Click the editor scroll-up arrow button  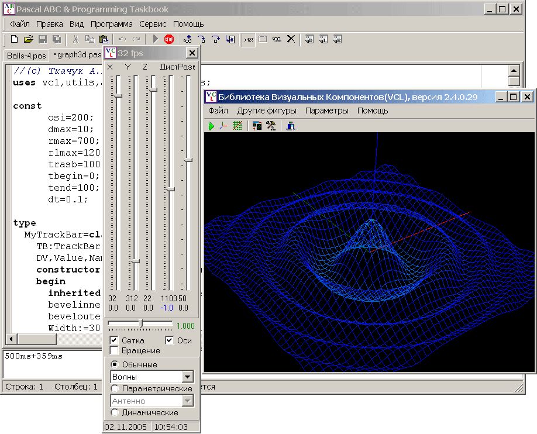click(x=514, y=71)
